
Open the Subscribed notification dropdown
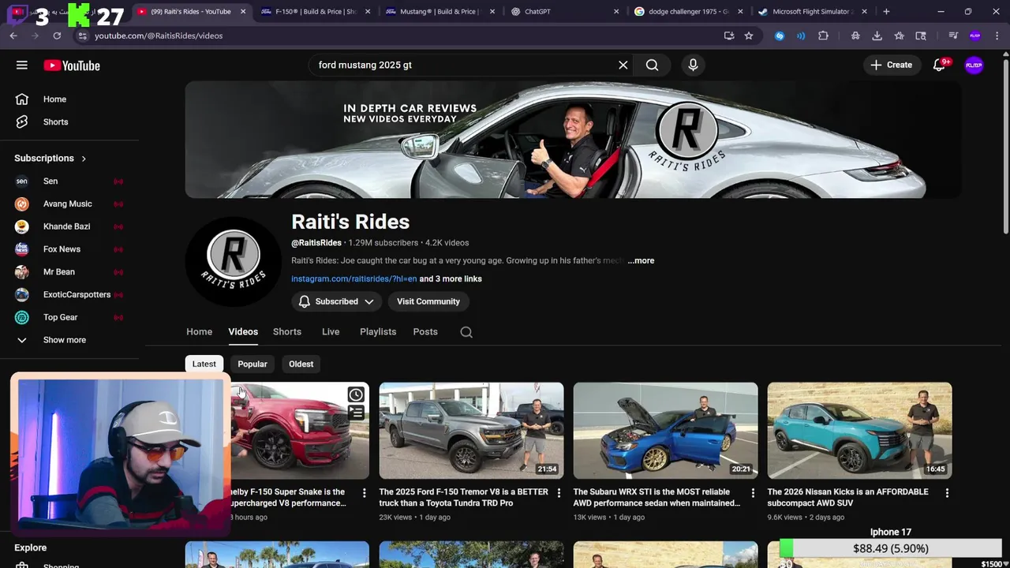[x=336, y=301]
